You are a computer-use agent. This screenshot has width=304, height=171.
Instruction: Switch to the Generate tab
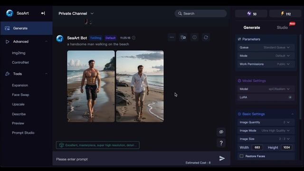(x=252, y=28)
